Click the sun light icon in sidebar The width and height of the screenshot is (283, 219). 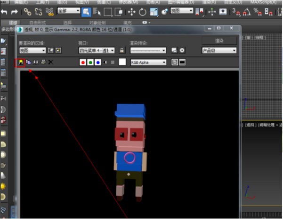coord(3,186)
